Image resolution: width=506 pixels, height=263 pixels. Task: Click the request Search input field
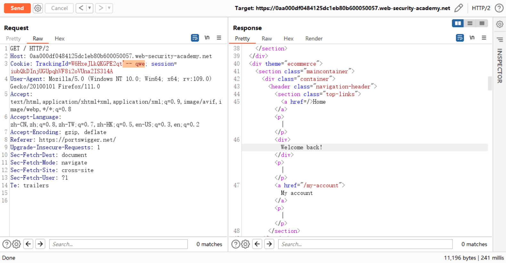pyautogui.click(x=118, y=244)
